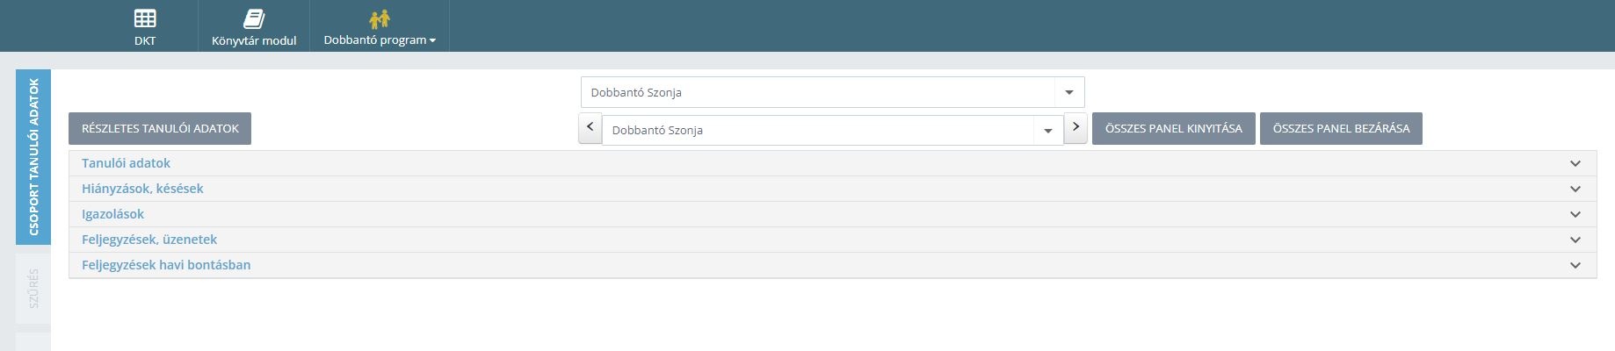Image resolution: width=1615 pixels, height=351 pixels.
Task: Click Részletes tanulói adatok button
Action: [x=160, y=128]
